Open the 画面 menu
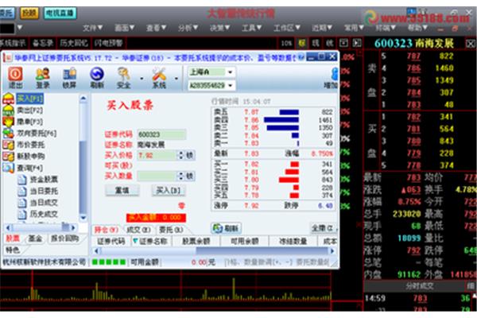Screen dimensions: 477x318 point(125,28)
